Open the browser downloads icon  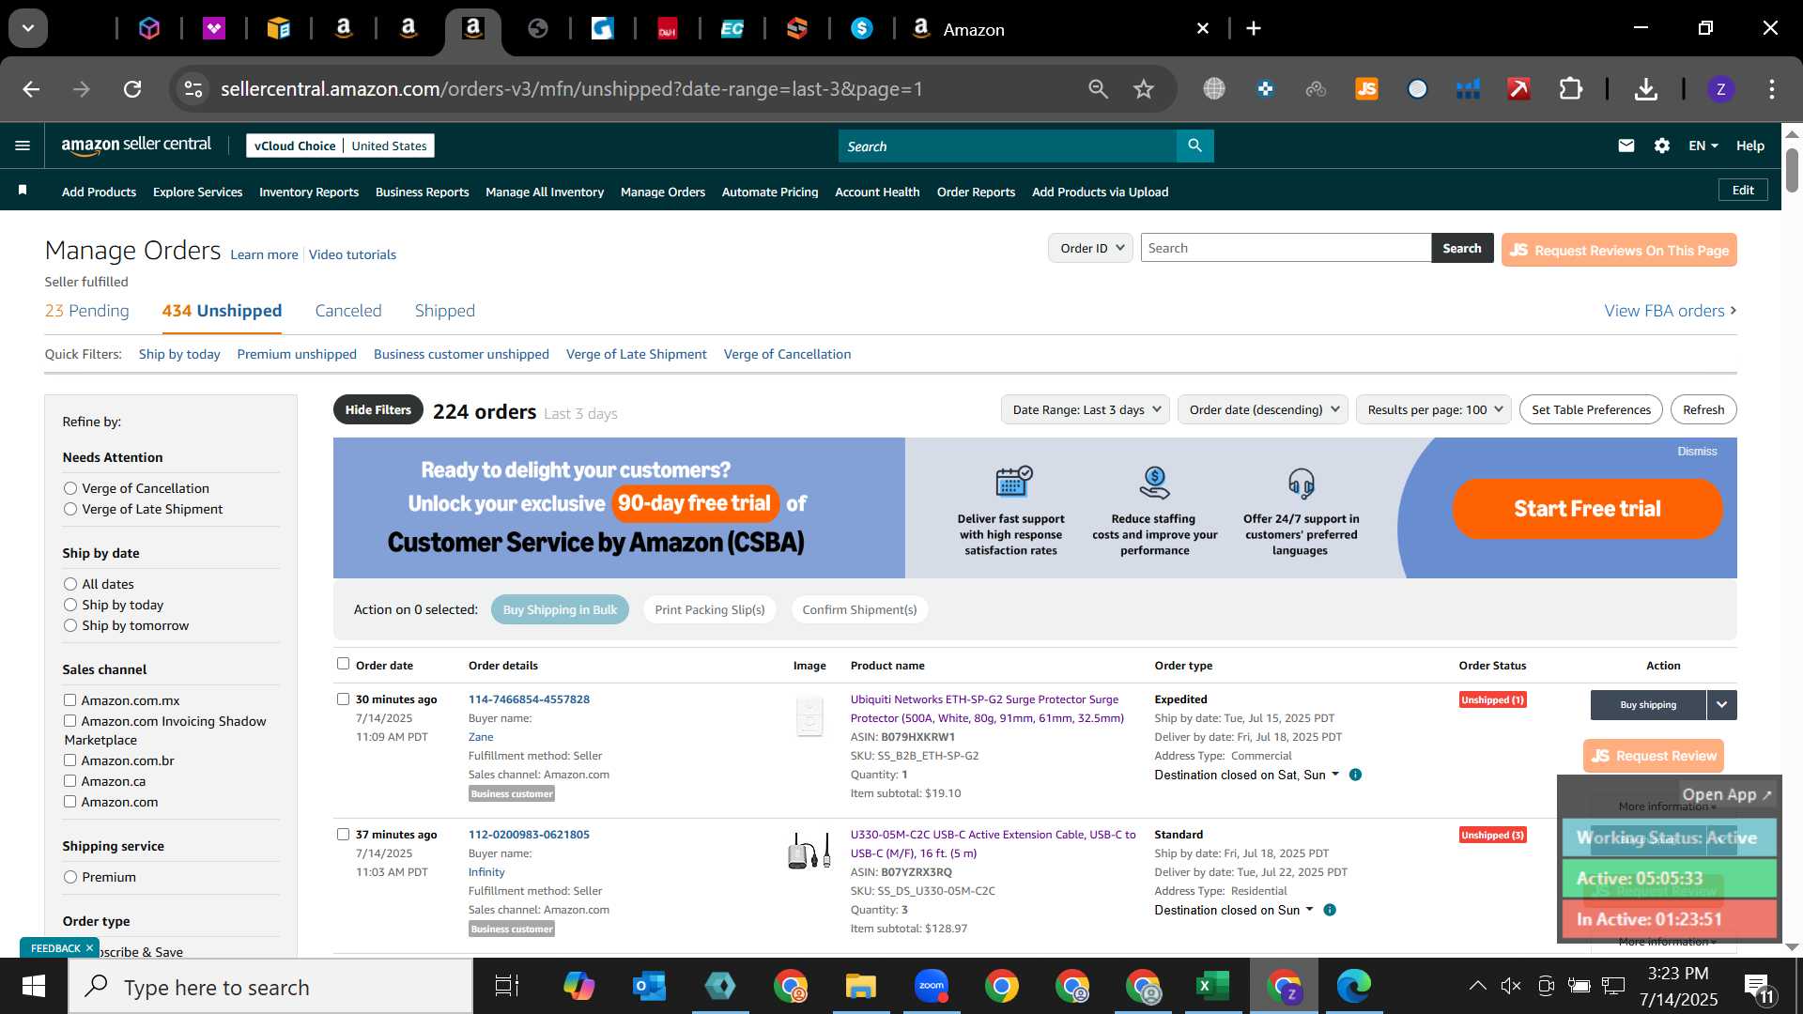1645,89
